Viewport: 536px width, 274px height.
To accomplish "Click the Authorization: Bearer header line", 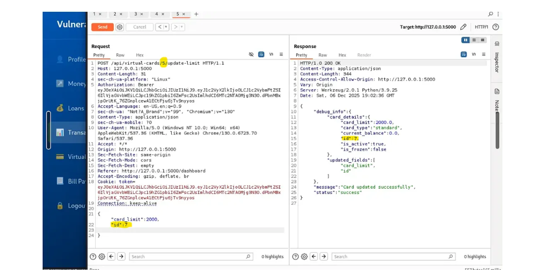I will tap(126, 85).
